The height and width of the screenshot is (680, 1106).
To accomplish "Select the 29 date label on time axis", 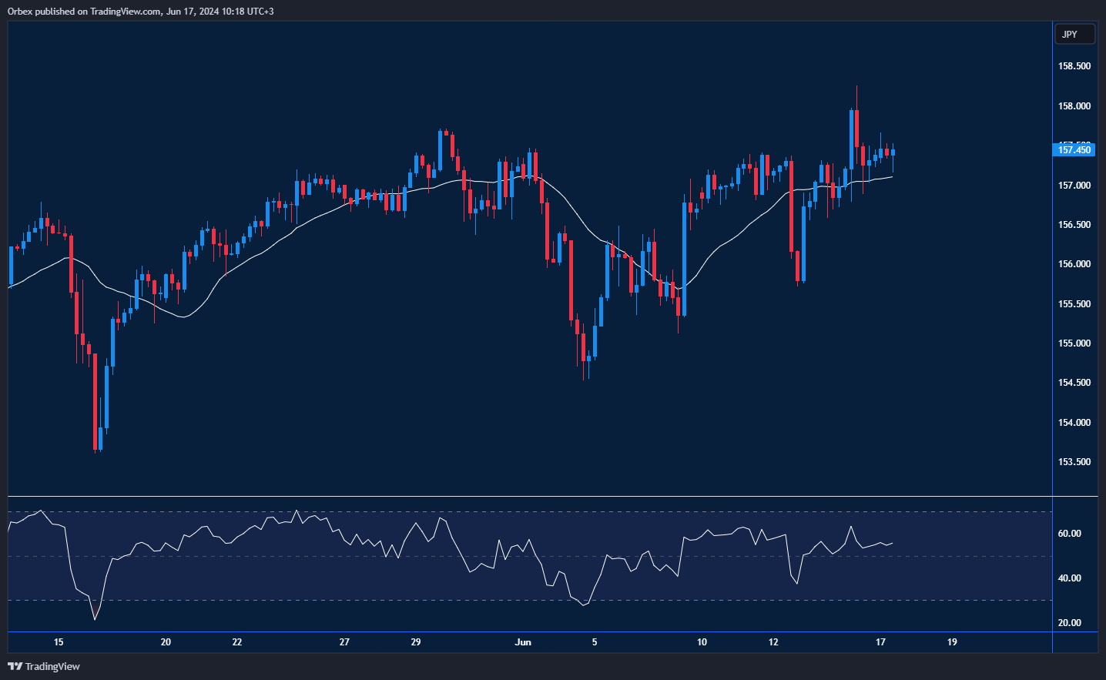I will [416, 641].
